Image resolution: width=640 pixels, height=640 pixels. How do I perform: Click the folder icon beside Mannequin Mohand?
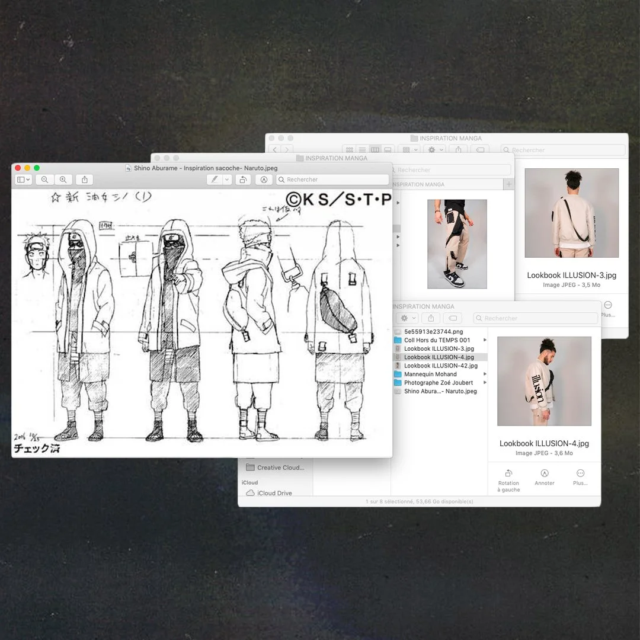point(398,374)
